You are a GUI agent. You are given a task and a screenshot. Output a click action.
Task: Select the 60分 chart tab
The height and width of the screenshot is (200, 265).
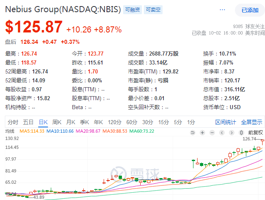click(132, 122)
